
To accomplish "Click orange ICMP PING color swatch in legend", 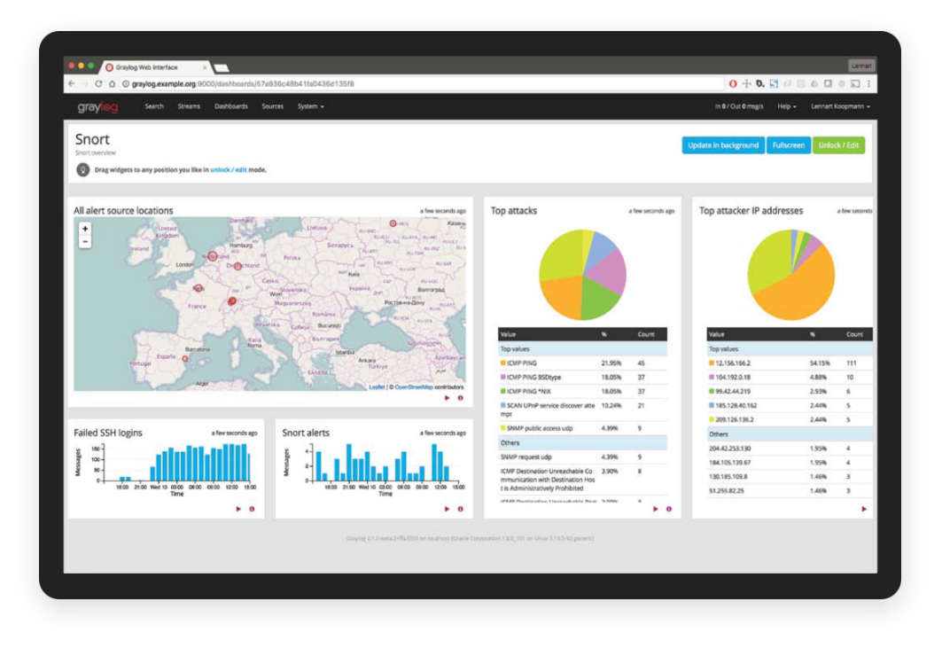I will (x=502, y=363).
